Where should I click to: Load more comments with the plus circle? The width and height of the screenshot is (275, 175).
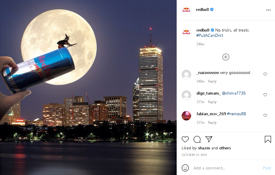(226, 57)
